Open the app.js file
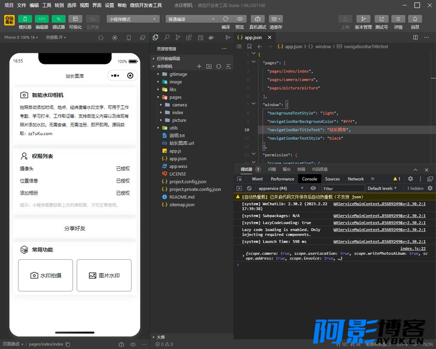This screenshot has height=349, width=436. pyautogui.click(x=175, y=151)
